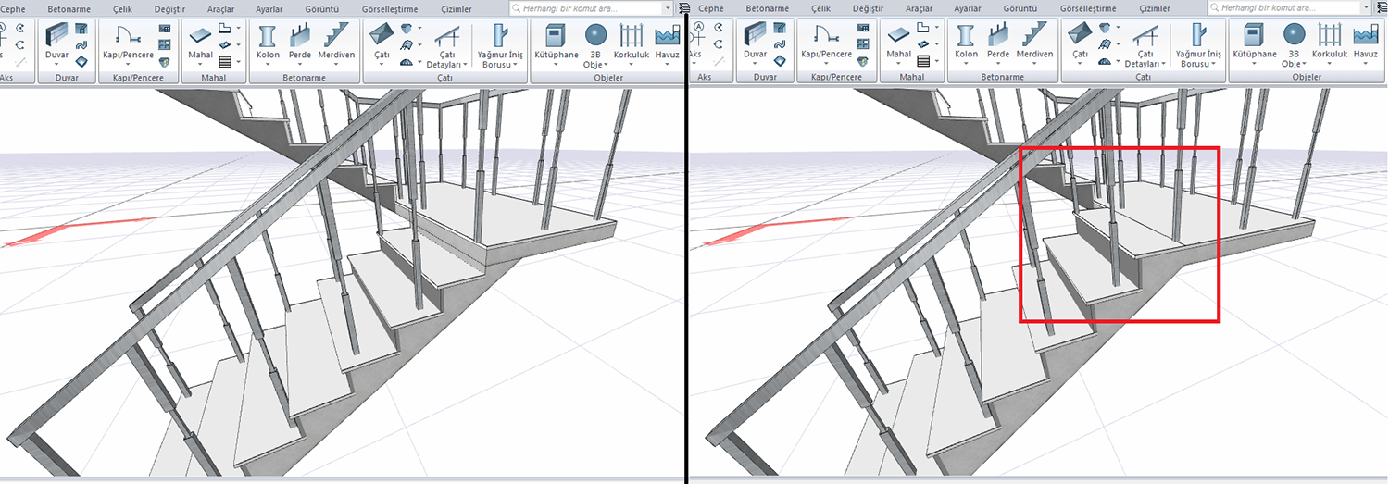Select Havuz pool tool in left window
The image size is (1389, 484).
tap(667, 43)
